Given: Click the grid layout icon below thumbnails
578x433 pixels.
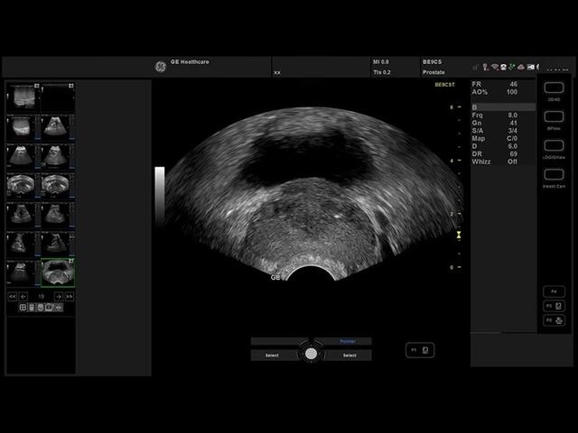Looking at the screenshot, I should (x=23, y=308).
